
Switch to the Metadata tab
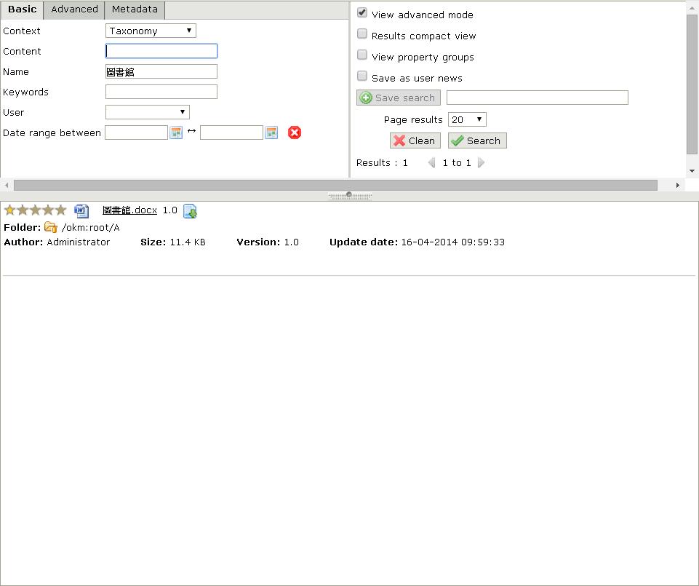pyautogui.click(x=135, y=9)
